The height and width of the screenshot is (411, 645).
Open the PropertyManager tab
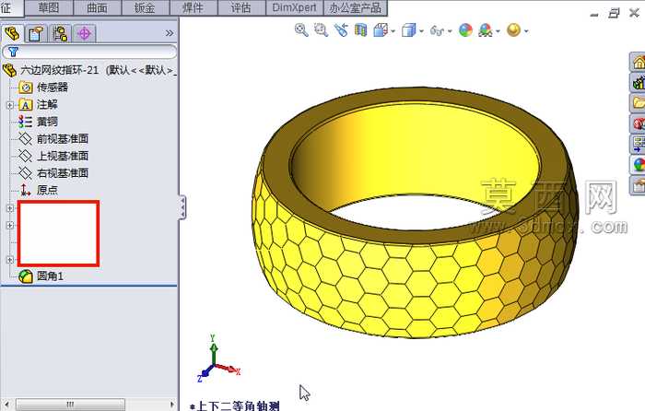36,34
